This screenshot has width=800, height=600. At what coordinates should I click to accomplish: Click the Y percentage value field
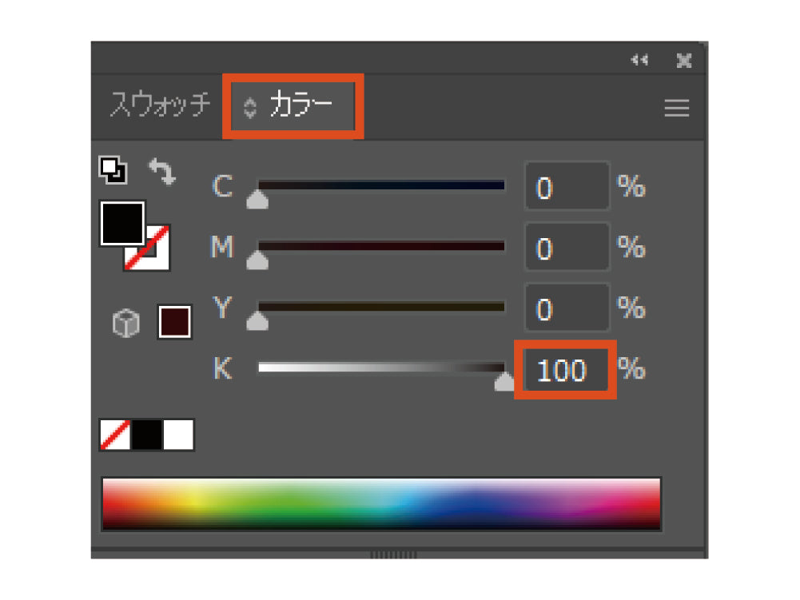567,308
